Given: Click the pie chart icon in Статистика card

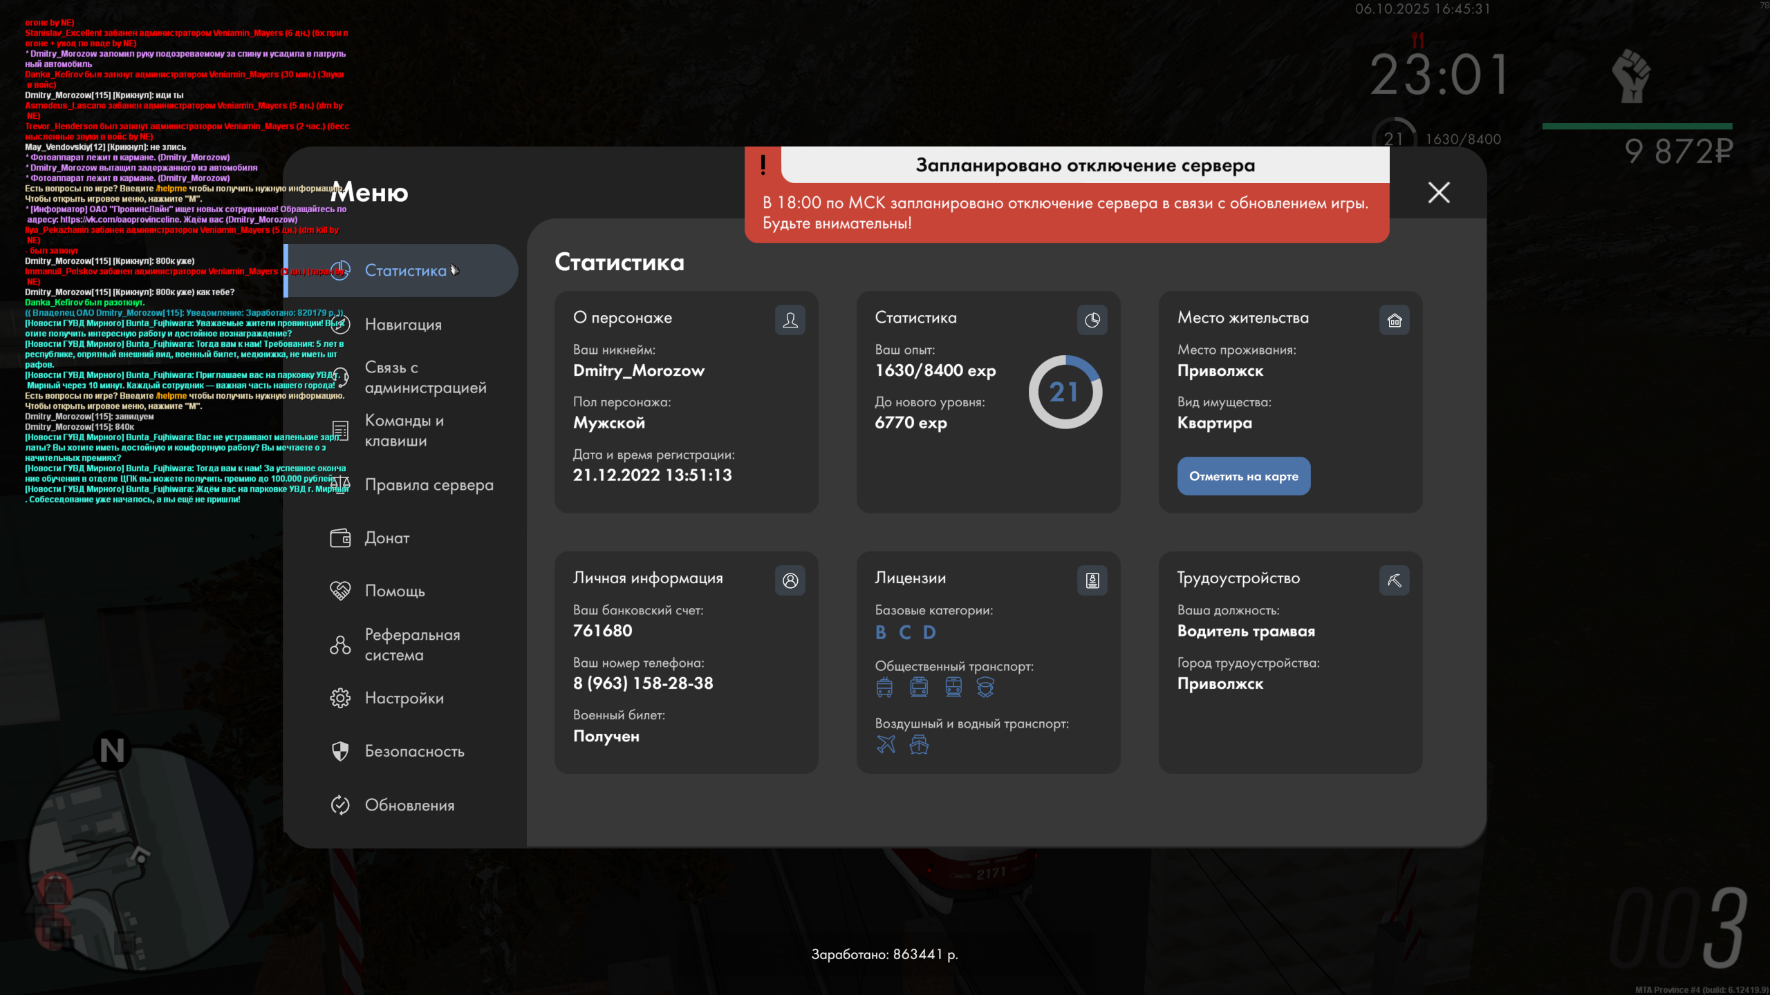Looking at the screenshot, I should 1092,320.
